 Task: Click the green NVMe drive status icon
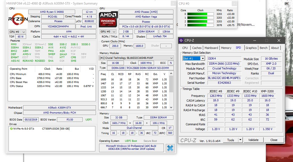11,128
